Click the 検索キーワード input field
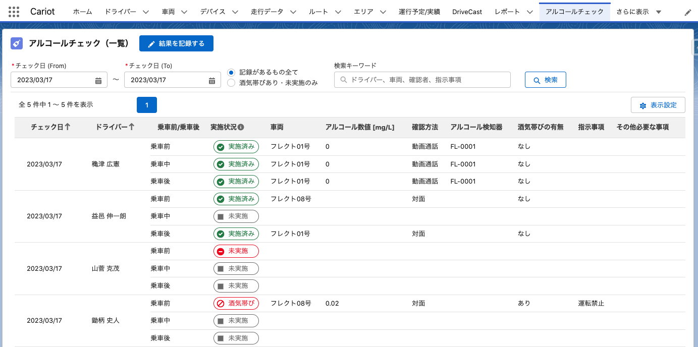Image resolution: width=698 pixels, height=347 pixels. 422,80
